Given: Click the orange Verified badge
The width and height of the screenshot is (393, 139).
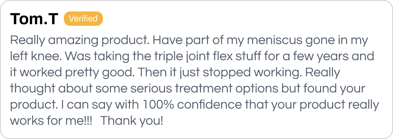Looking at the screenshot, I should [83, 19].
